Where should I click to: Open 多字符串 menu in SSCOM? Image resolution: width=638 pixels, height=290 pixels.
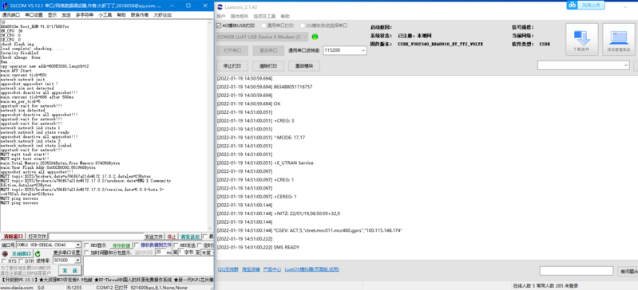(85, 14)
